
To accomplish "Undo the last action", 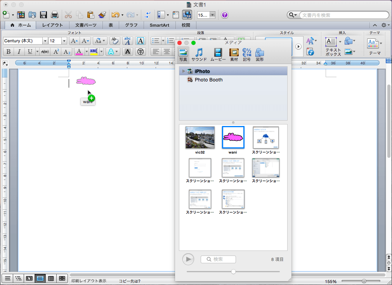I will click(x=116, y=15).
